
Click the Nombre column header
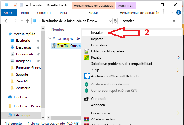point(58,30)
